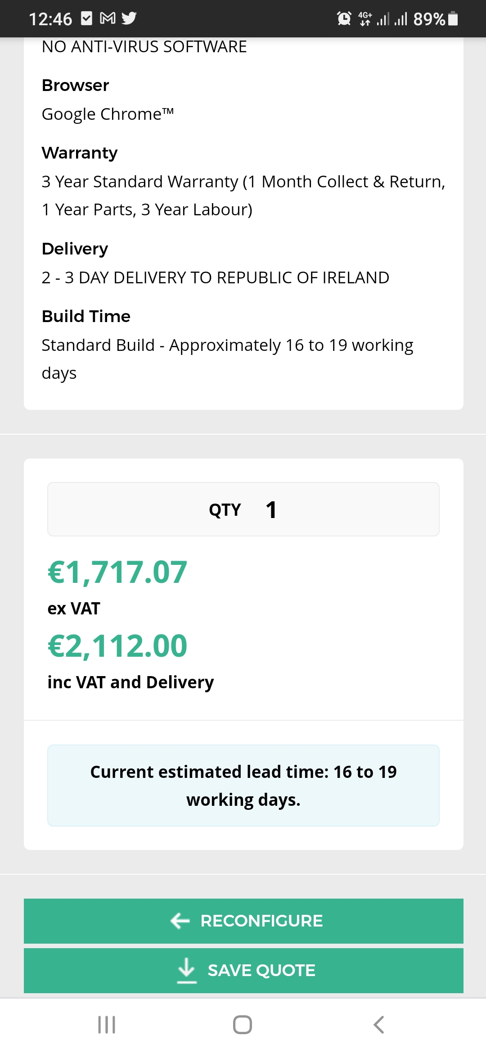Screen dimensions: 486x1054
Task: Tap the Warranty section heading
Action: [80, 153]
